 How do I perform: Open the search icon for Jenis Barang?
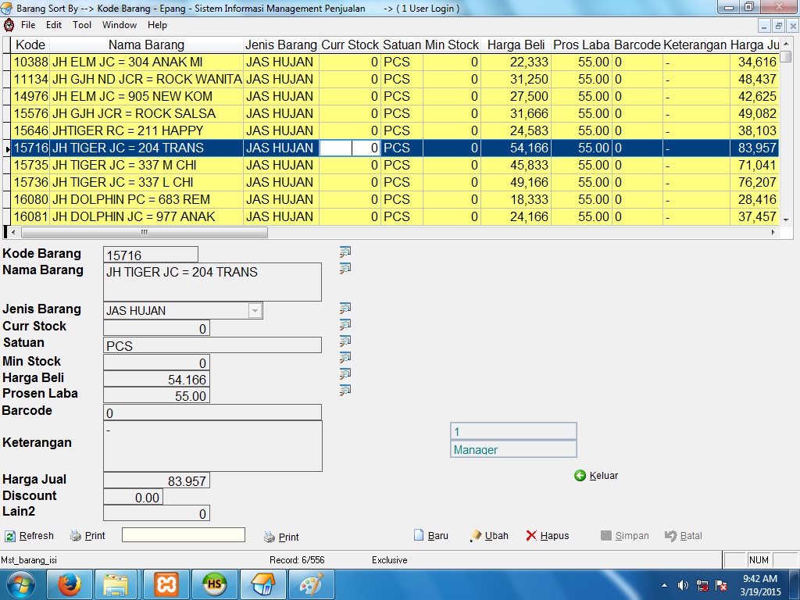point(345,308)
